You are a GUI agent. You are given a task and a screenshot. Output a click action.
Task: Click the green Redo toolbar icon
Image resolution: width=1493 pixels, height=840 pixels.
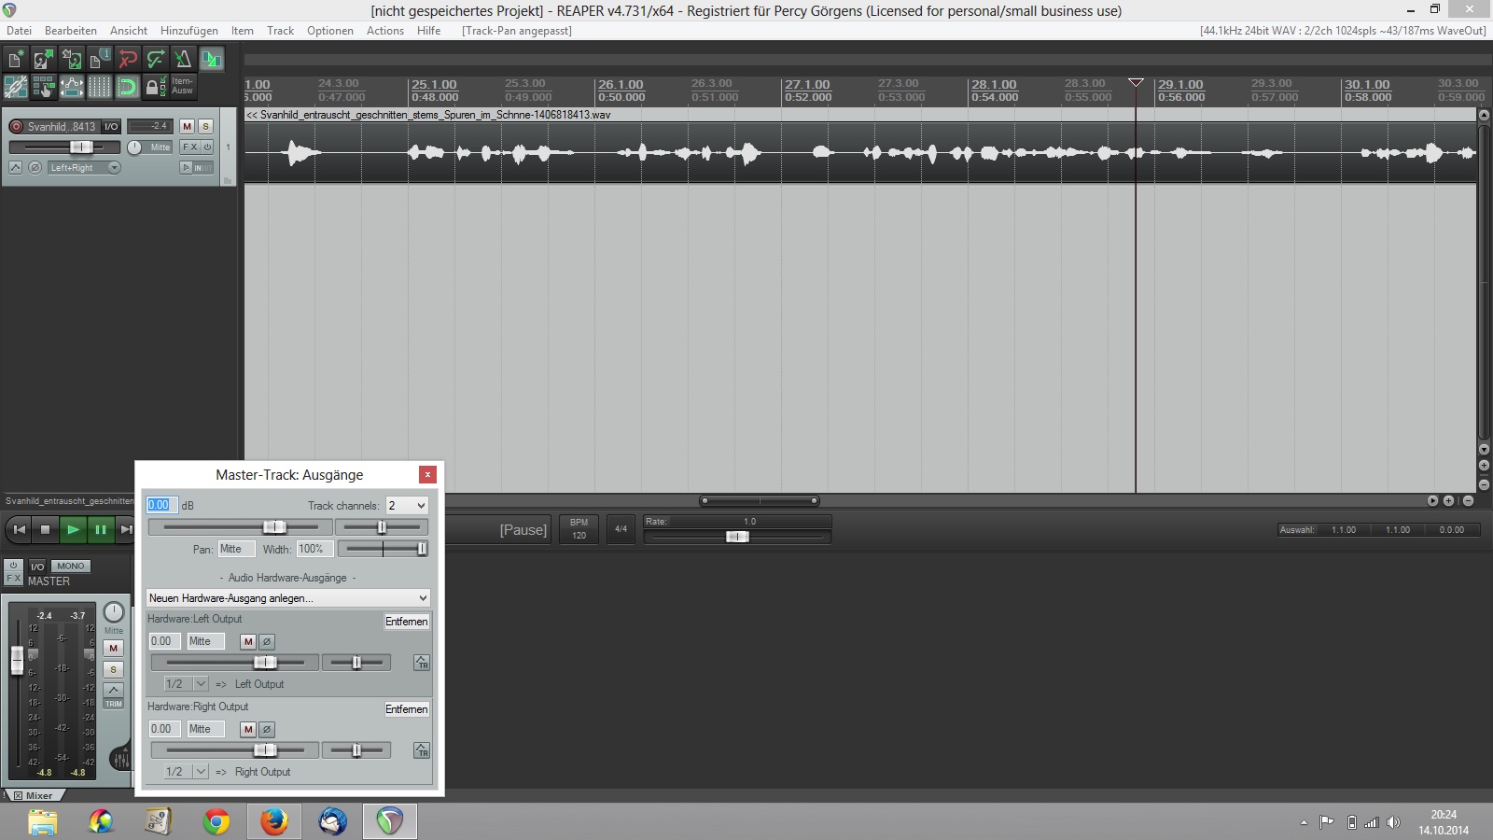(x=156, y=59)
